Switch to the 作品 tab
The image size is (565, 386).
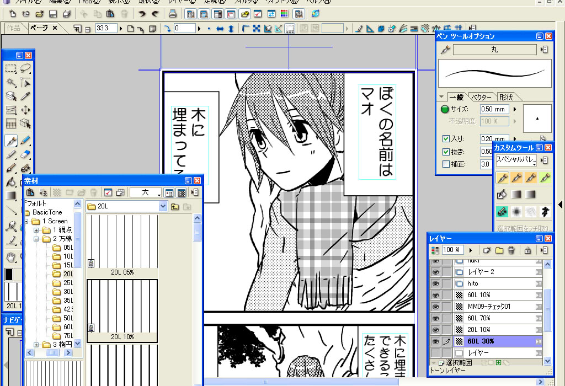(14, 28)
